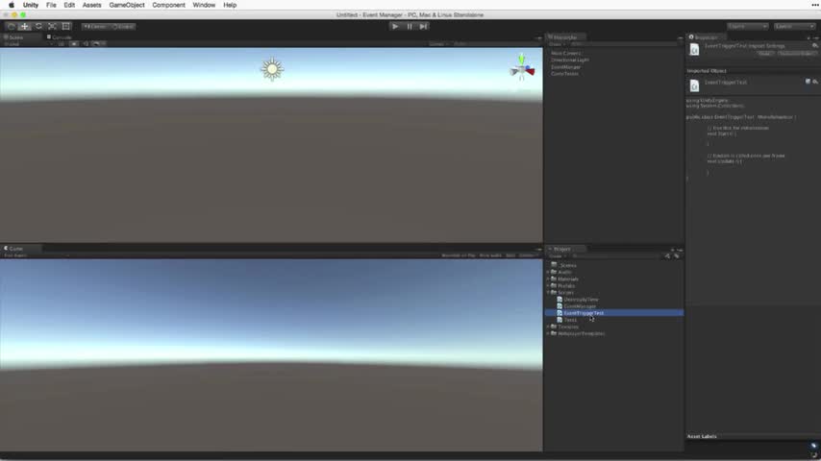
Task: Open the Window menu
Action: click(204, 5)
